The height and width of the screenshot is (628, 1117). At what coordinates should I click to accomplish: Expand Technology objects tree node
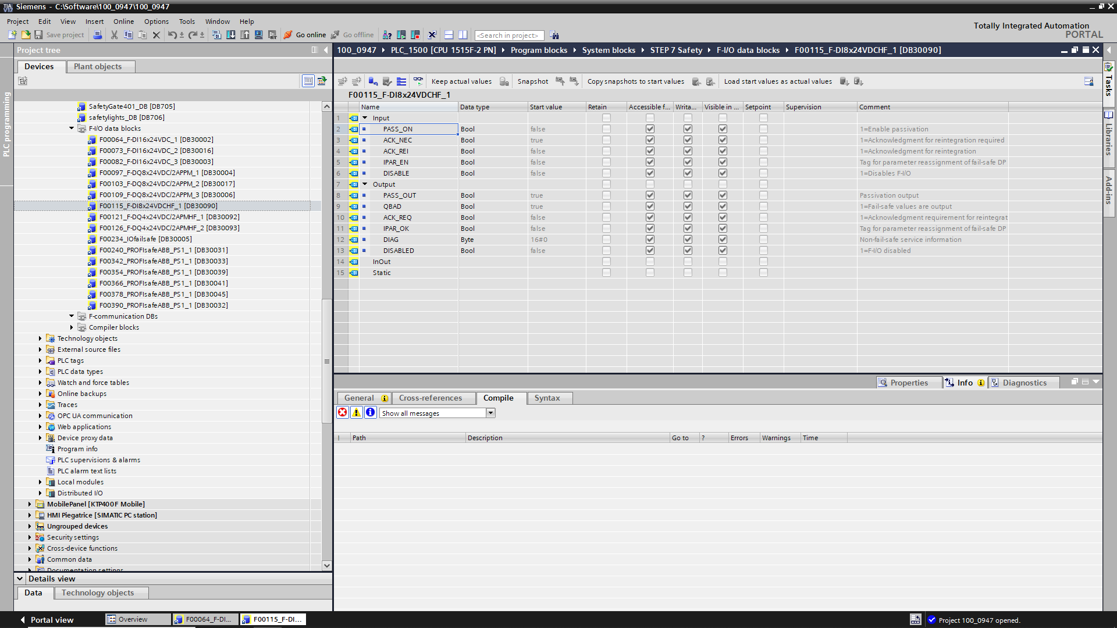(x=40, y=338)
